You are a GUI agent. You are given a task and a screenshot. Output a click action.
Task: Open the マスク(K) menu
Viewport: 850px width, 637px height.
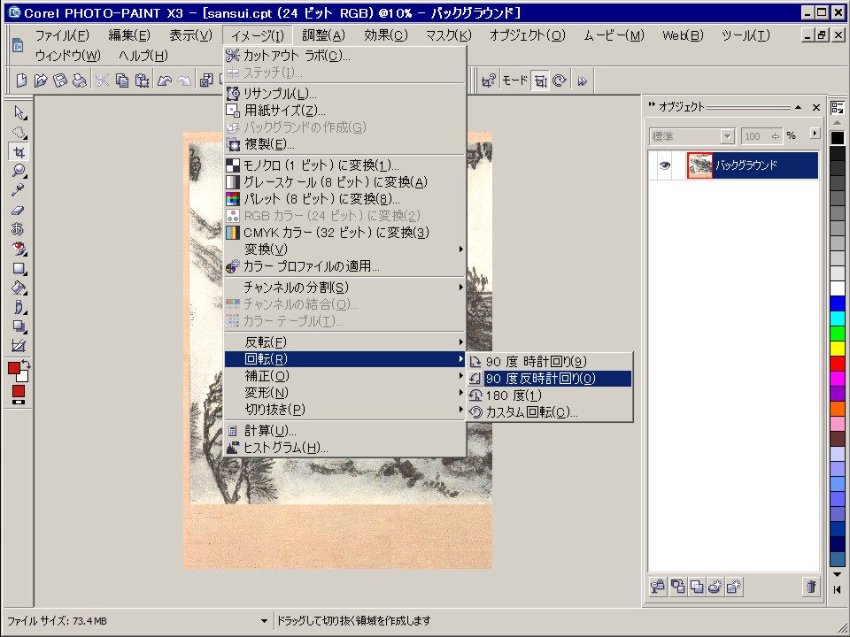click(448, 35)
